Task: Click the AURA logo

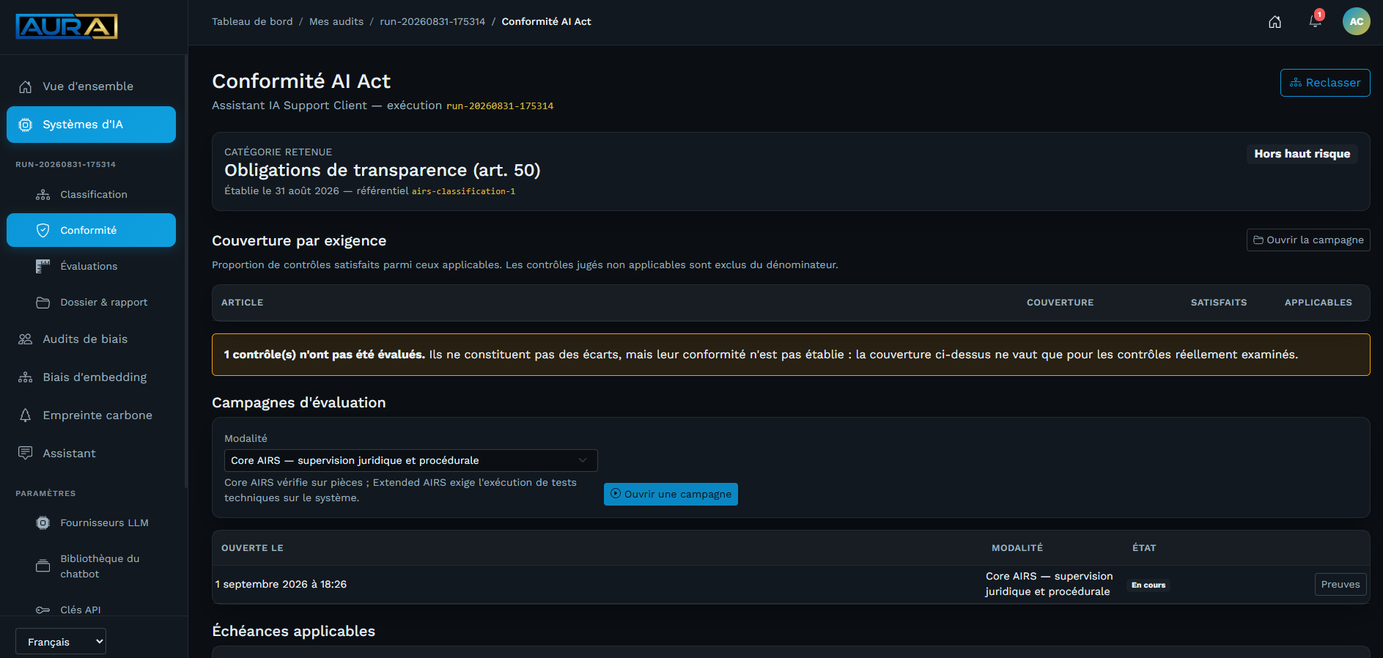Action: [67, 26]
